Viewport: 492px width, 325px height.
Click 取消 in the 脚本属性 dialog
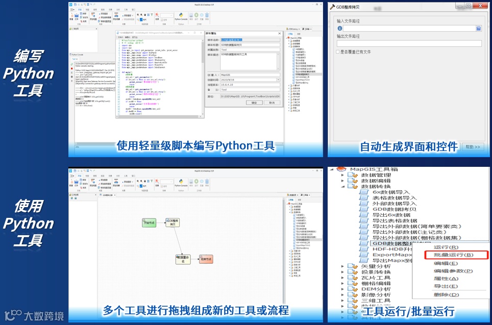pyautogui.click(x=272, y=103)
